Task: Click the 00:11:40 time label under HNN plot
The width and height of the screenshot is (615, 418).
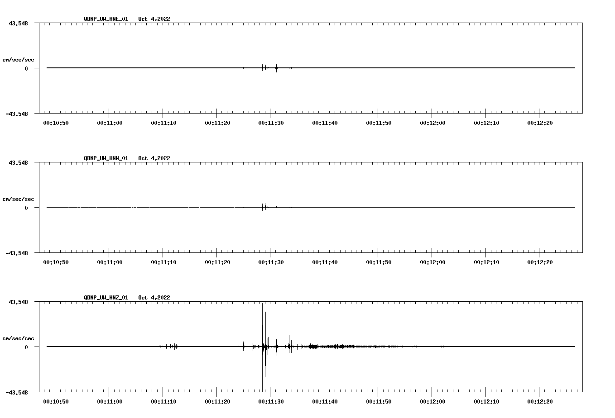Action: (x=325, y=262)
